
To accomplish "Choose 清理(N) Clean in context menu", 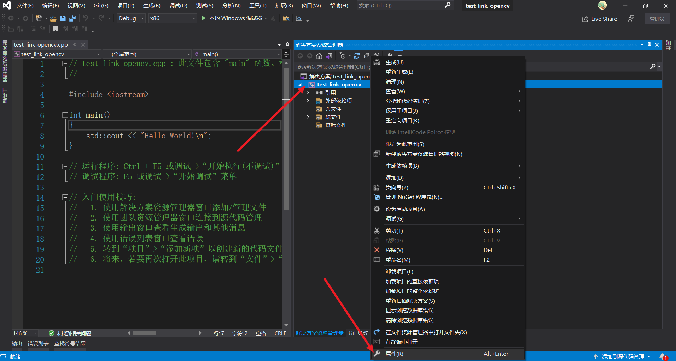I will (x=447, y=82).
